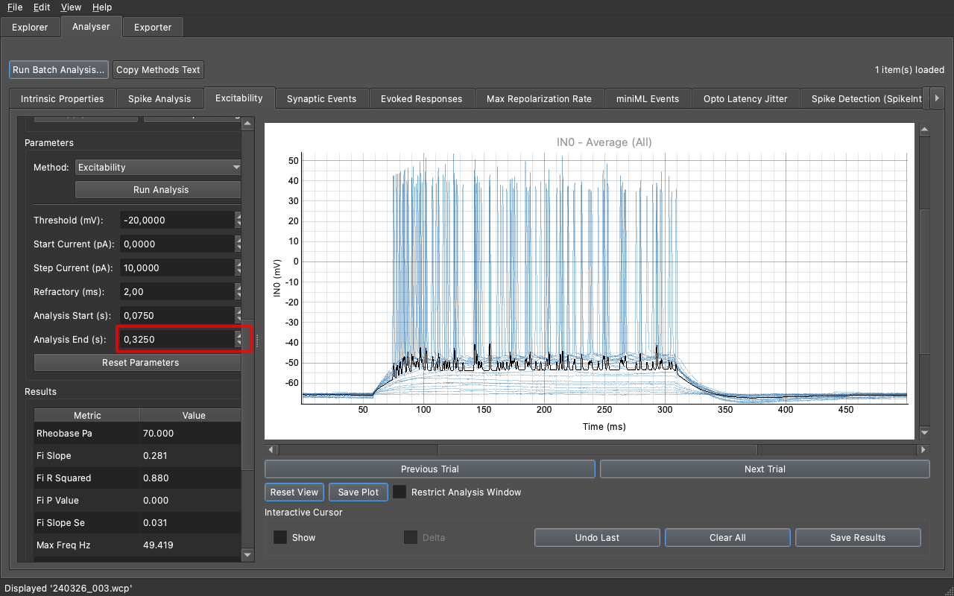Click Save Plot button
The image size is (954, 596).
point(358,492)
